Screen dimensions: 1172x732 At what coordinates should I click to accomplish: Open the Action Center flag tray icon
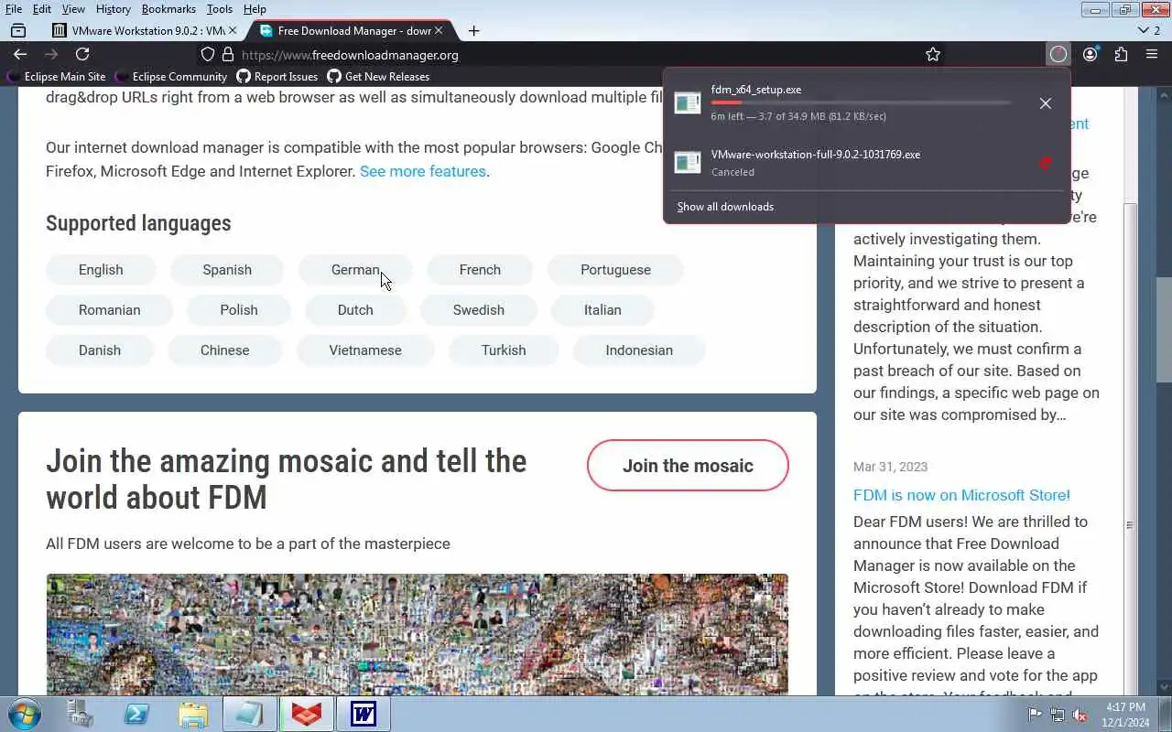click(1036, 715)
